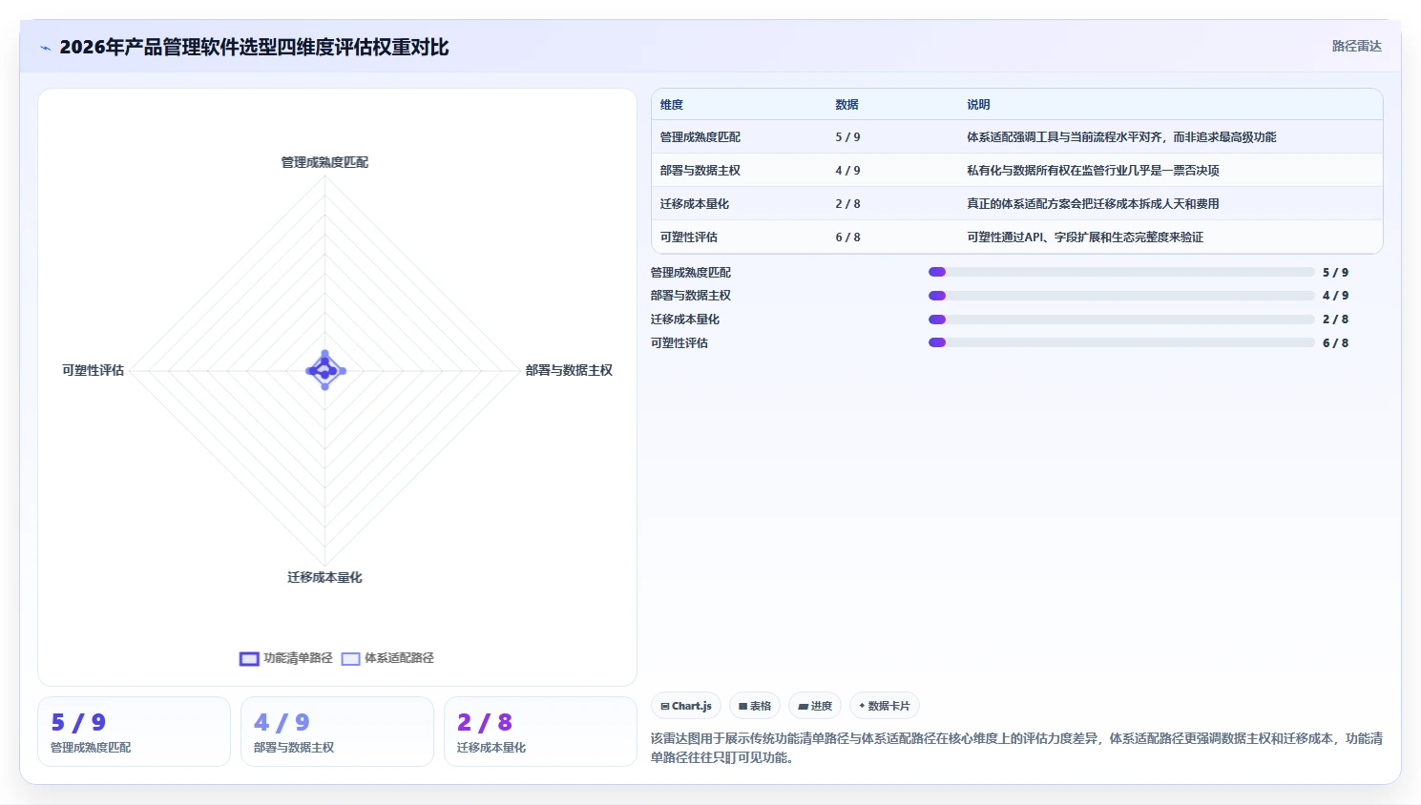Select the 管理成熟度匹配 table row name
The width and height of the screenshot is (1421, 805).
700,137
